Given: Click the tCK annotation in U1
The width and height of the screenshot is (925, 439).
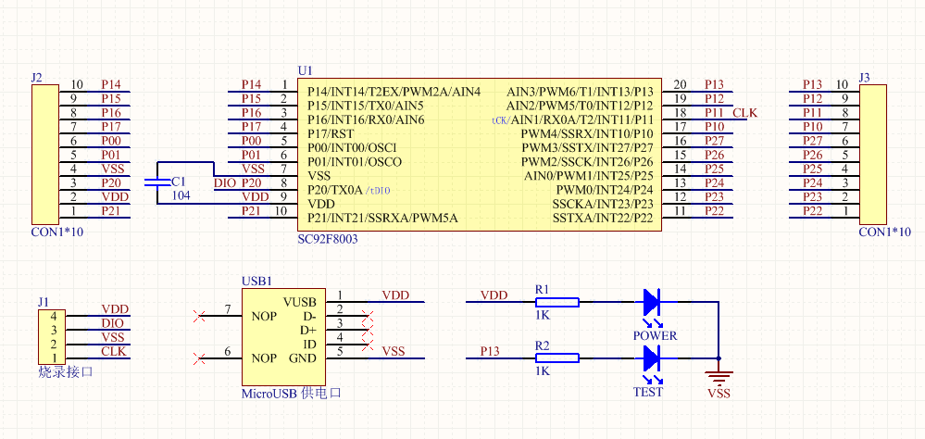Looking at the screenshot, I should [500, 120].
